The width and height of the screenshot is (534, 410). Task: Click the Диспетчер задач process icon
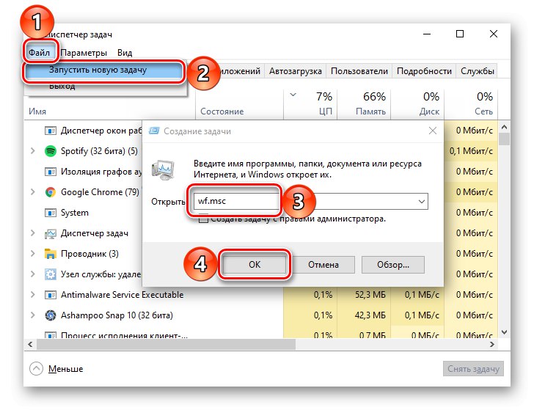click(x=51, y=233)
